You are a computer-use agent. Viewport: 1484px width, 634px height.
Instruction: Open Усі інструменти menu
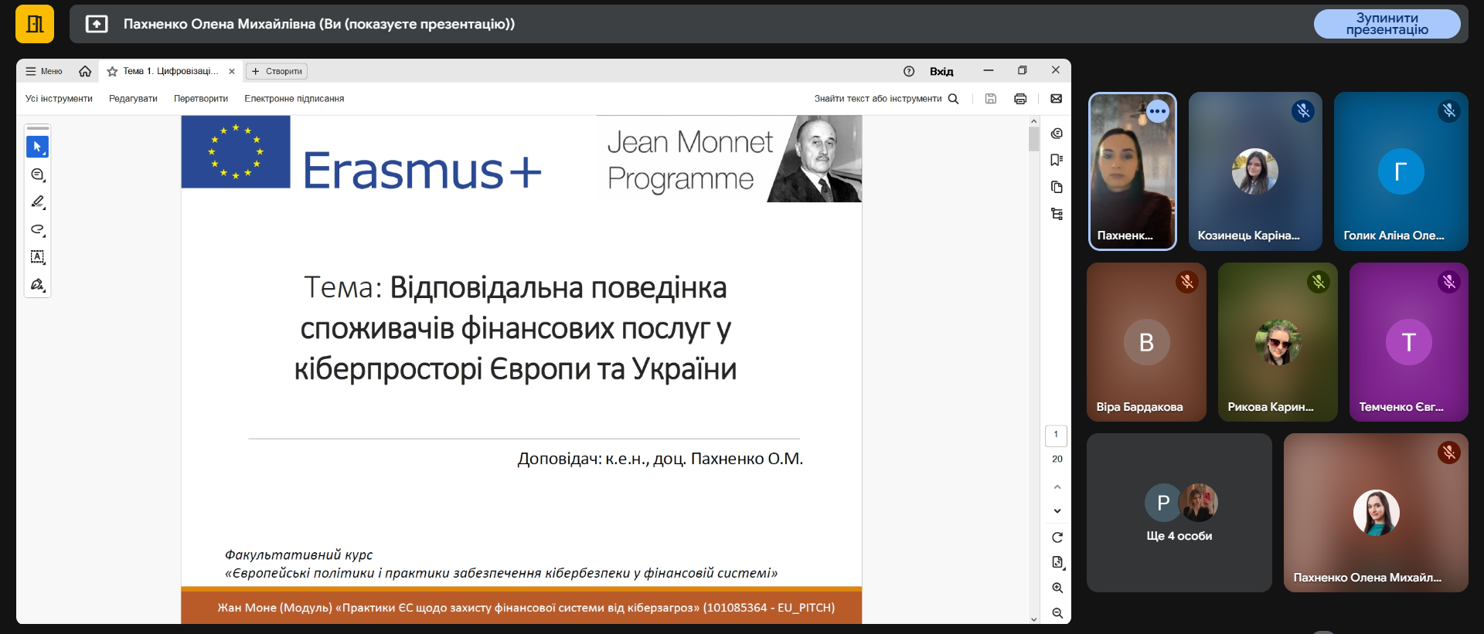[59, 99]
